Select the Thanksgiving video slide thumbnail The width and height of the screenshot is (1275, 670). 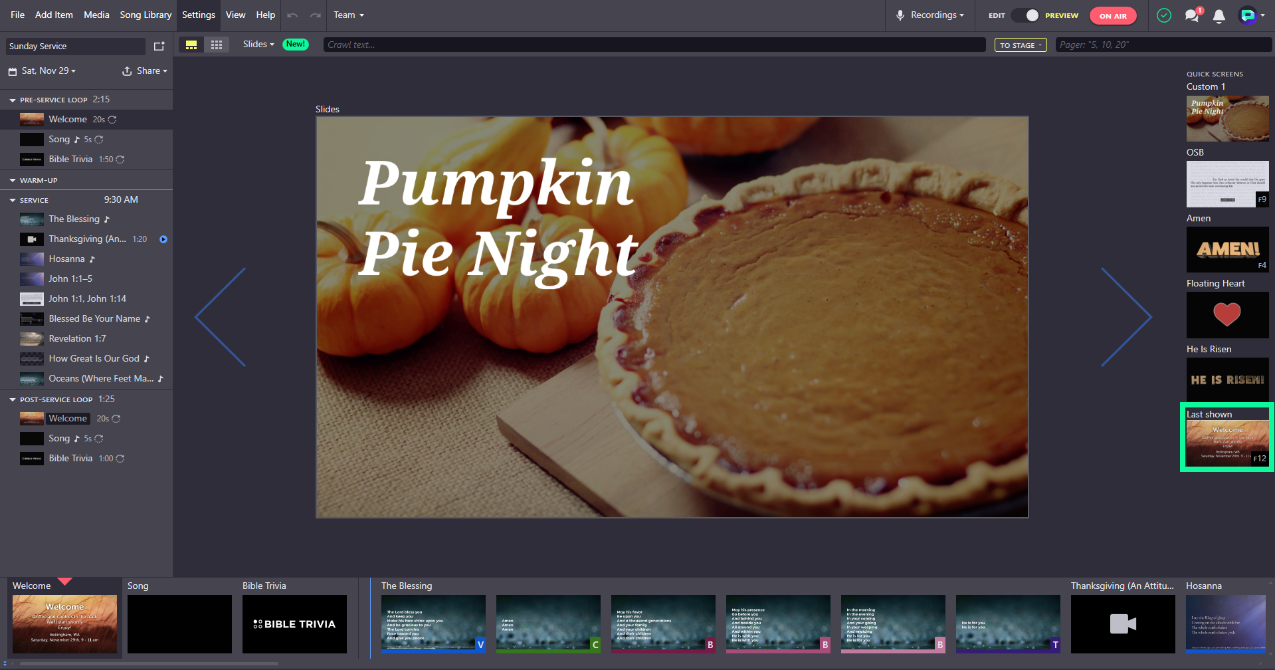[1123, 624]
